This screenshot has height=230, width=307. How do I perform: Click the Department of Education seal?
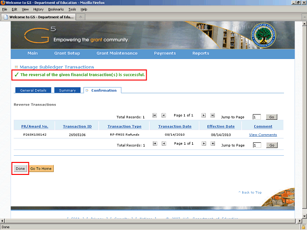pyautogui.click(x=263, y=35)
